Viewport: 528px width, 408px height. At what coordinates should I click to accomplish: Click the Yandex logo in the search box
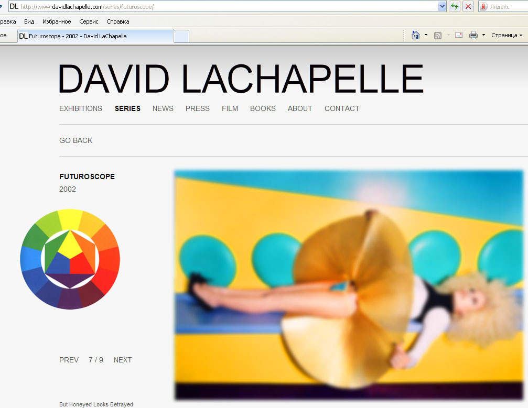(483, 6)
